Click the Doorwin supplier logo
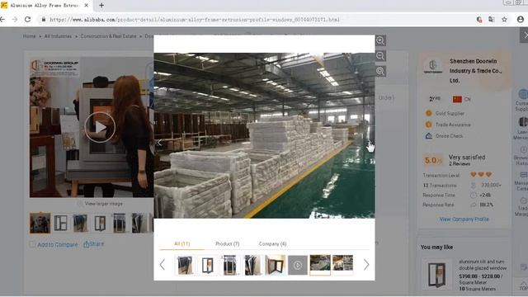The image size is (528, 297). 433,66
